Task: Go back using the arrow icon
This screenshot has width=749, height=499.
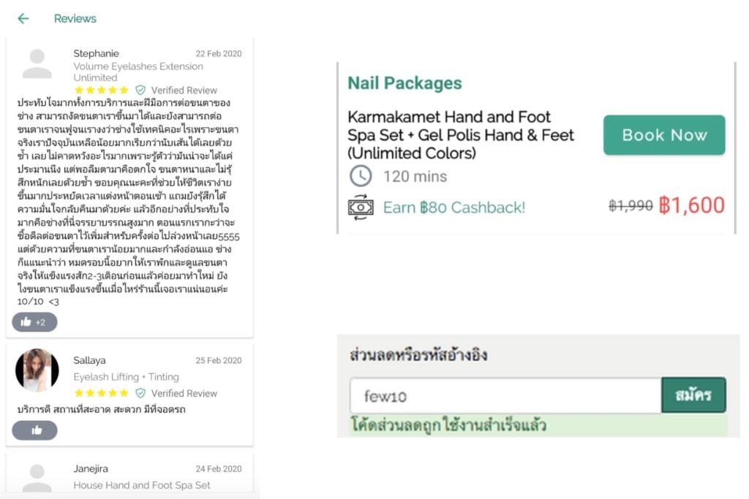Action: point(23,18)
